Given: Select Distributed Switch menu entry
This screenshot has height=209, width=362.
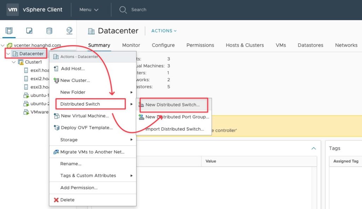Looking at the screenshot, I should [93, 104].
